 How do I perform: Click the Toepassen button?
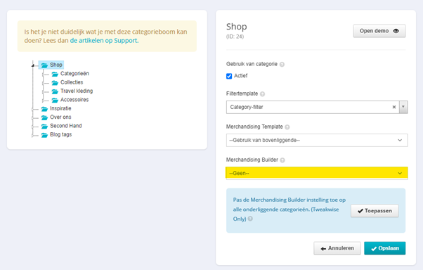pyautogui.click(x=375, y=211)
